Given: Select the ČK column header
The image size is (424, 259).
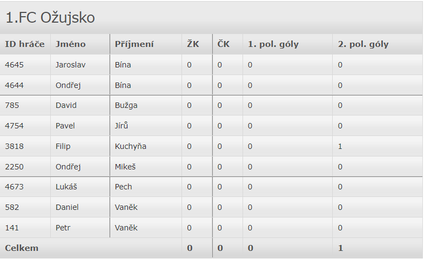Looking at the screenshot, I should 224,44.
